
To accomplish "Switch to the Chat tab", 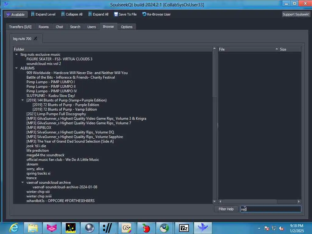I will click(x=59, y=27).
